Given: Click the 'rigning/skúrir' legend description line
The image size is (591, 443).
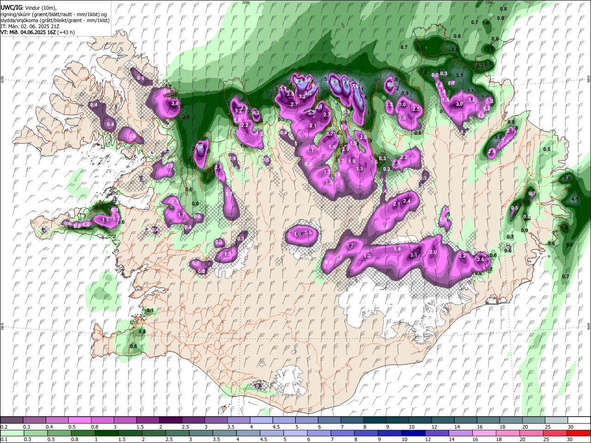Looking at the screenshot, I should coord(54,14).
